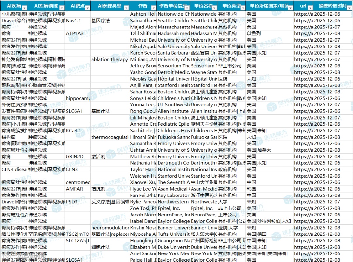Open the AI疾病领域 column filter dropdown
The height and width of the screenshot is (262, 353).
point(62,8)
